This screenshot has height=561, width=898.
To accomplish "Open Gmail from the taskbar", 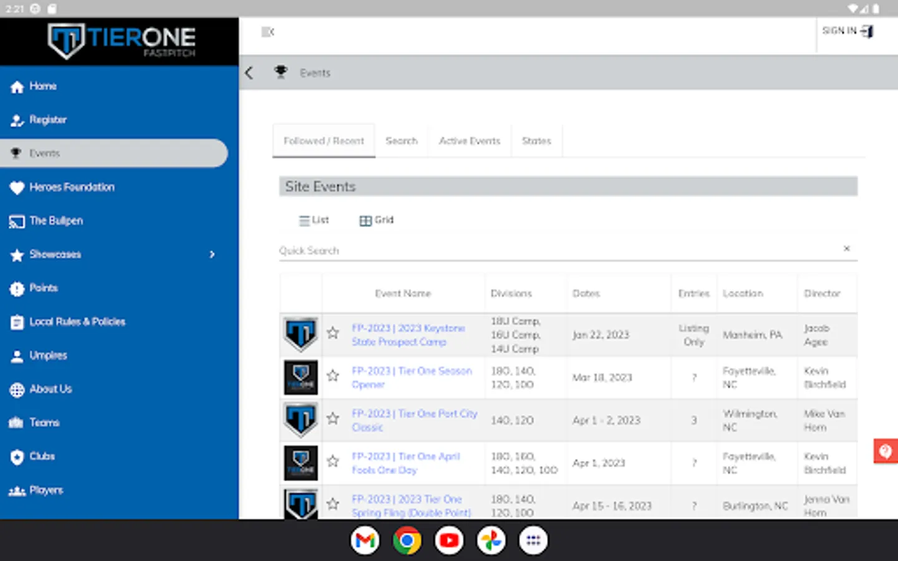I will coord(365,540).
